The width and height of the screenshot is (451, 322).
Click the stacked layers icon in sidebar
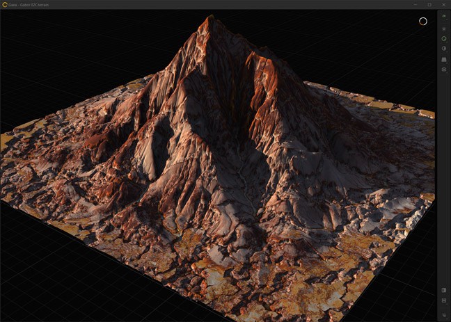[444, 29]
